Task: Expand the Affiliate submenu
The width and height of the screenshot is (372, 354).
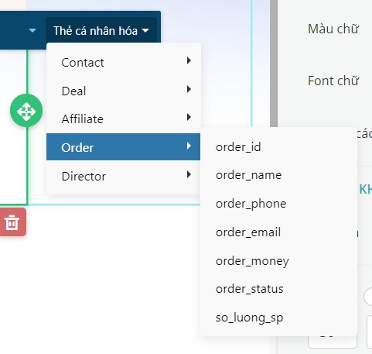Action: 123,119
